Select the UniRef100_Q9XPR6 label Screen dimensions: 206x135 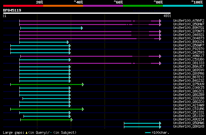(189, 74)
